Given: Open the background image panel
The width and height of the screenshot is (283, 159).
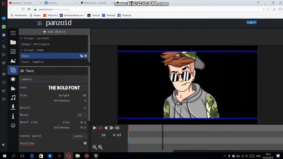Looking at the screenshot, I should (13, 61).
